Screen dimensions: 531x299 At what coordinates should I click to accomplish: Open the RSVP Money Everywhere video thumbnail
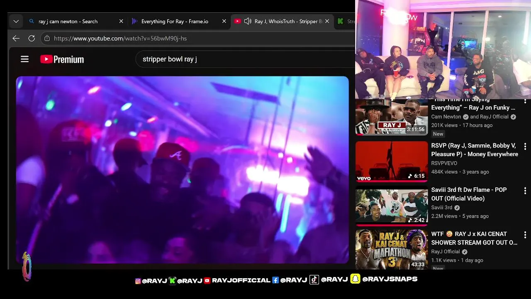click(x=392, y=162)
